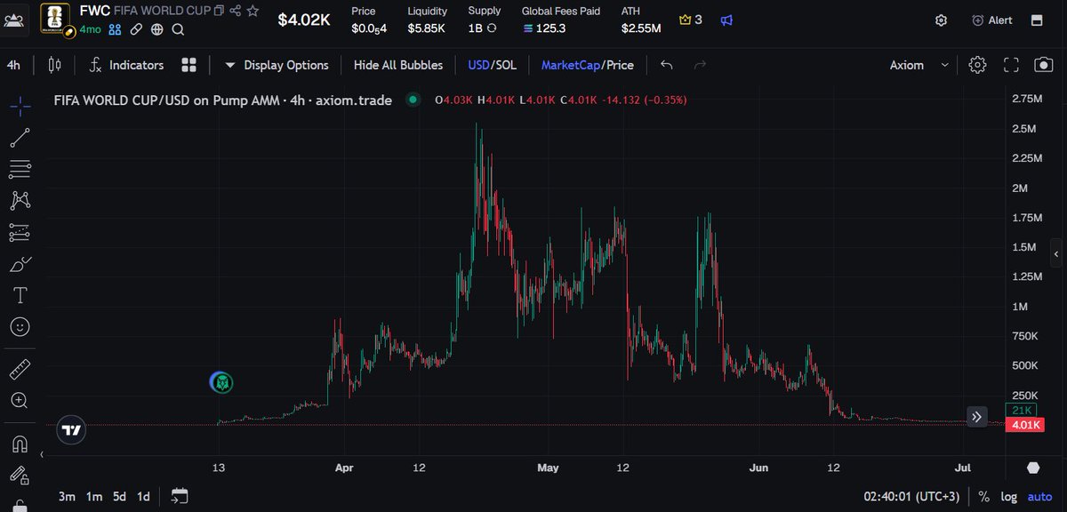Image resolution: width=1067 pixels, height=512 pixels.
Task: Click the blue holders group icon
Action: (115, 29)
